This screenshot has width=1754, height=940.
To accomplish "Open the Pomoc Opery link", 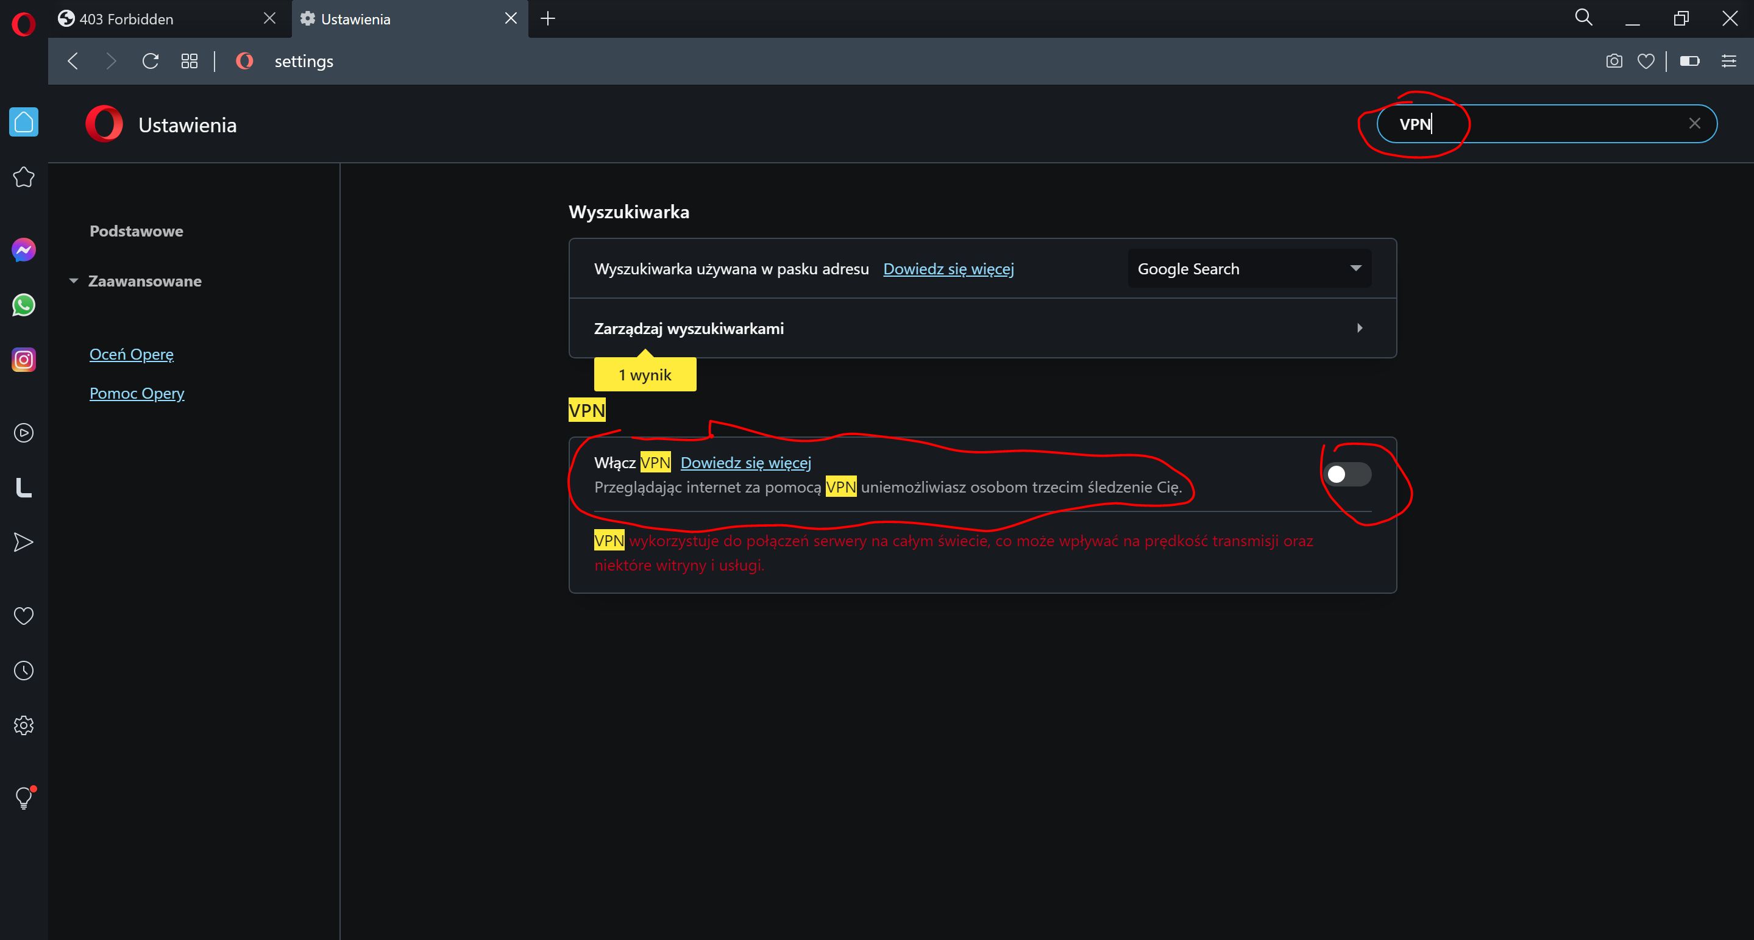I will coord(137,393).
